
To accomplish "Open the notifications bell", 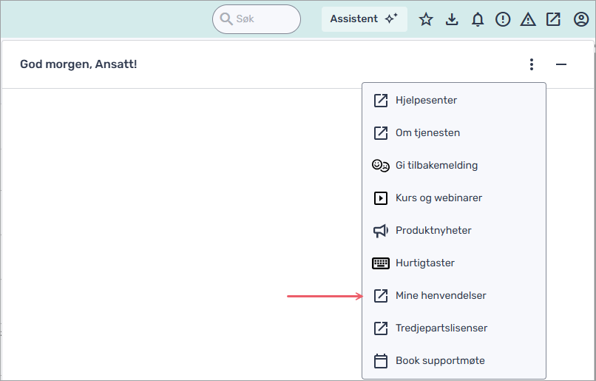I will click(478, 19).
